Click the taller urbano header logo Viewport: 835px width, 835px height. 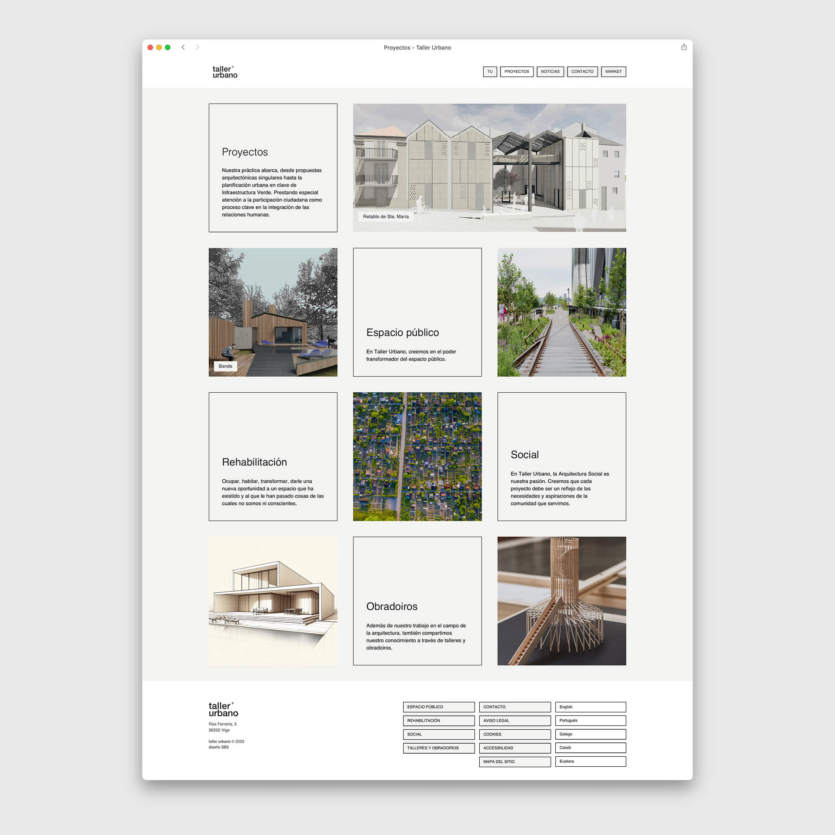point(225,72)
